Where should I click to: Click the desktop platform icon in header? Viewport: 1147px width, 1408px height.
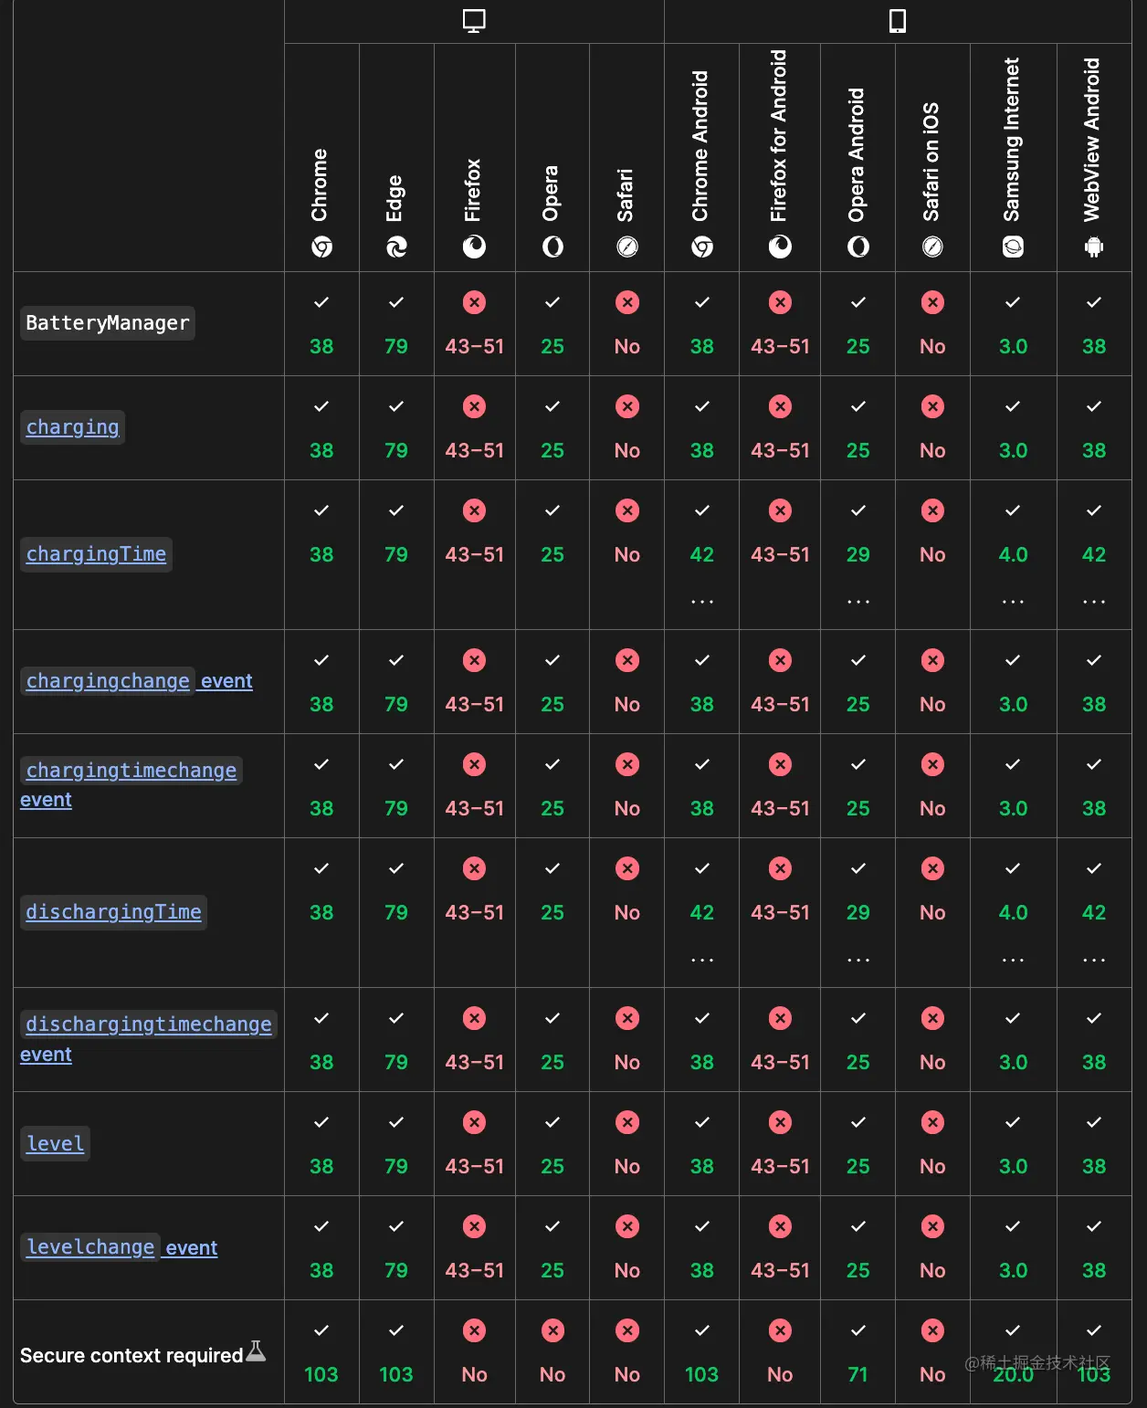[x=474, y=21]
